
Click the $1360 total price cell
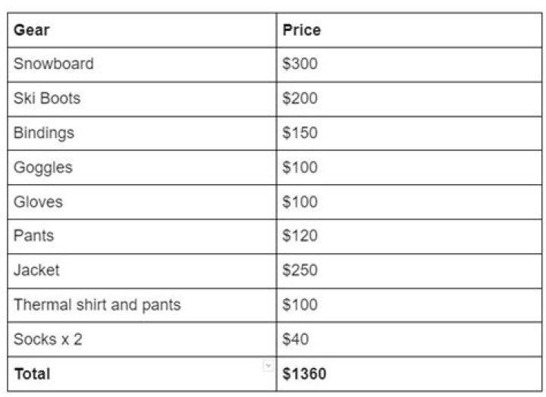point(408,374)
